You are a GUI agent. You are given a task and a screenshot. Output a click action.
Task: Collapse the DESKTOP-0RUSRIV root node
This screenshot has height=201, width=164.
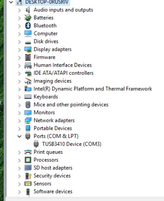pos(11,2)
